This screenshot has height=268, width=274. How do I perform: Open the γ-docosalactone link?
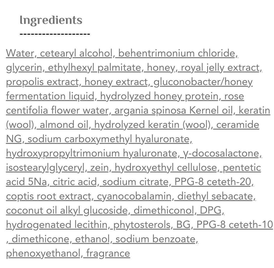click(x=221, y=153)
